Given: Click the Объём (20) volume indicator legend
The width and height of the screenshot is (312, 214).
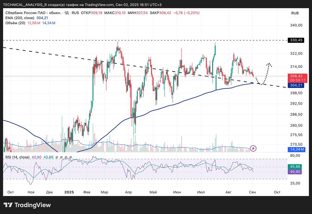Looking at the screenshot, I should click(x=30, y=23).
